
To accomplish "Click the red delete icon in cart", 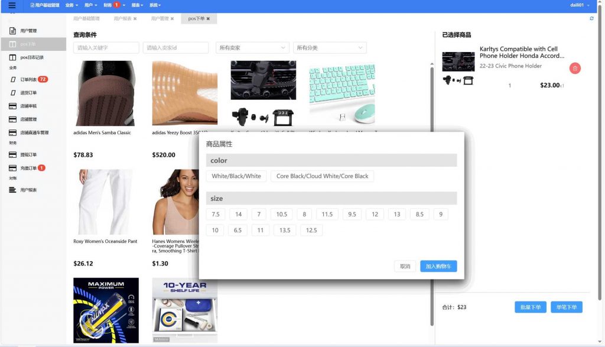I will point(575,69).
